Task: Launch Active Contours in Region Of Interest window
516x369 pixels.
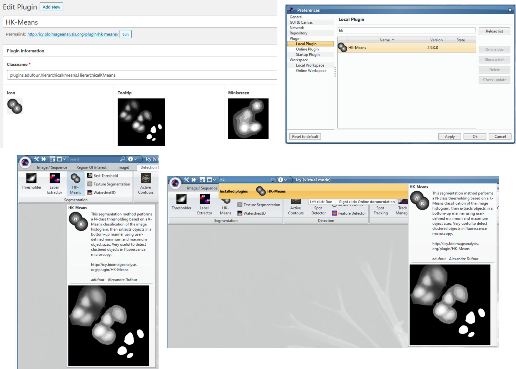Action: [x=146, y=184]
